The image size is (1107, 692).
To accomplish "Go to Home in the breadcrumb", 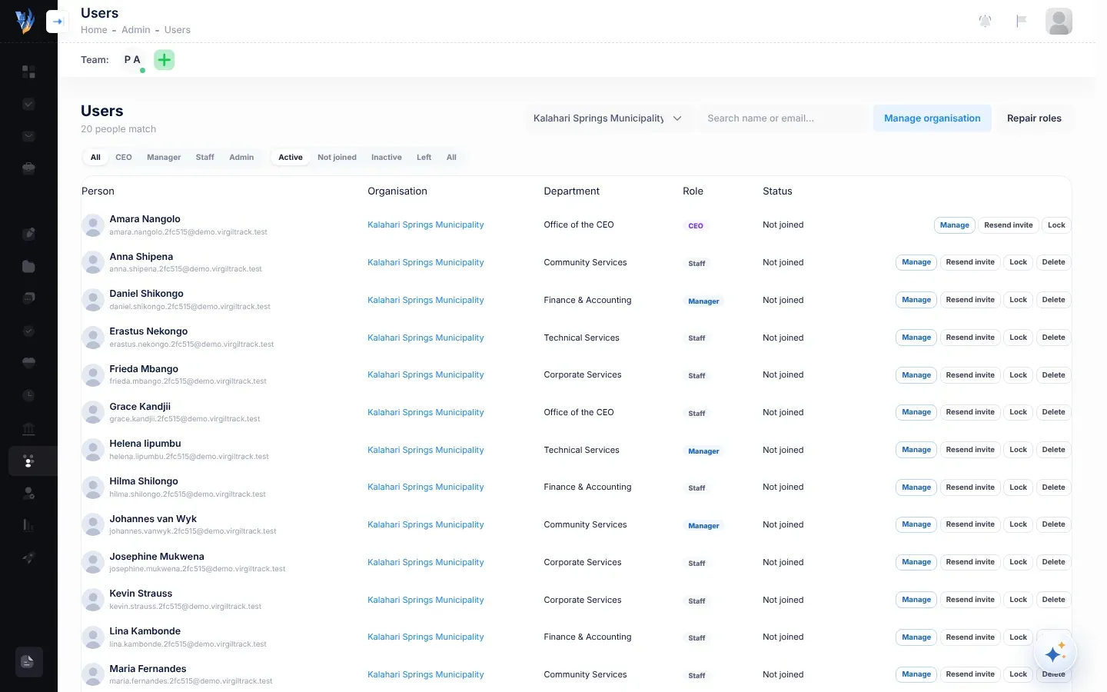I will [94, 30].
